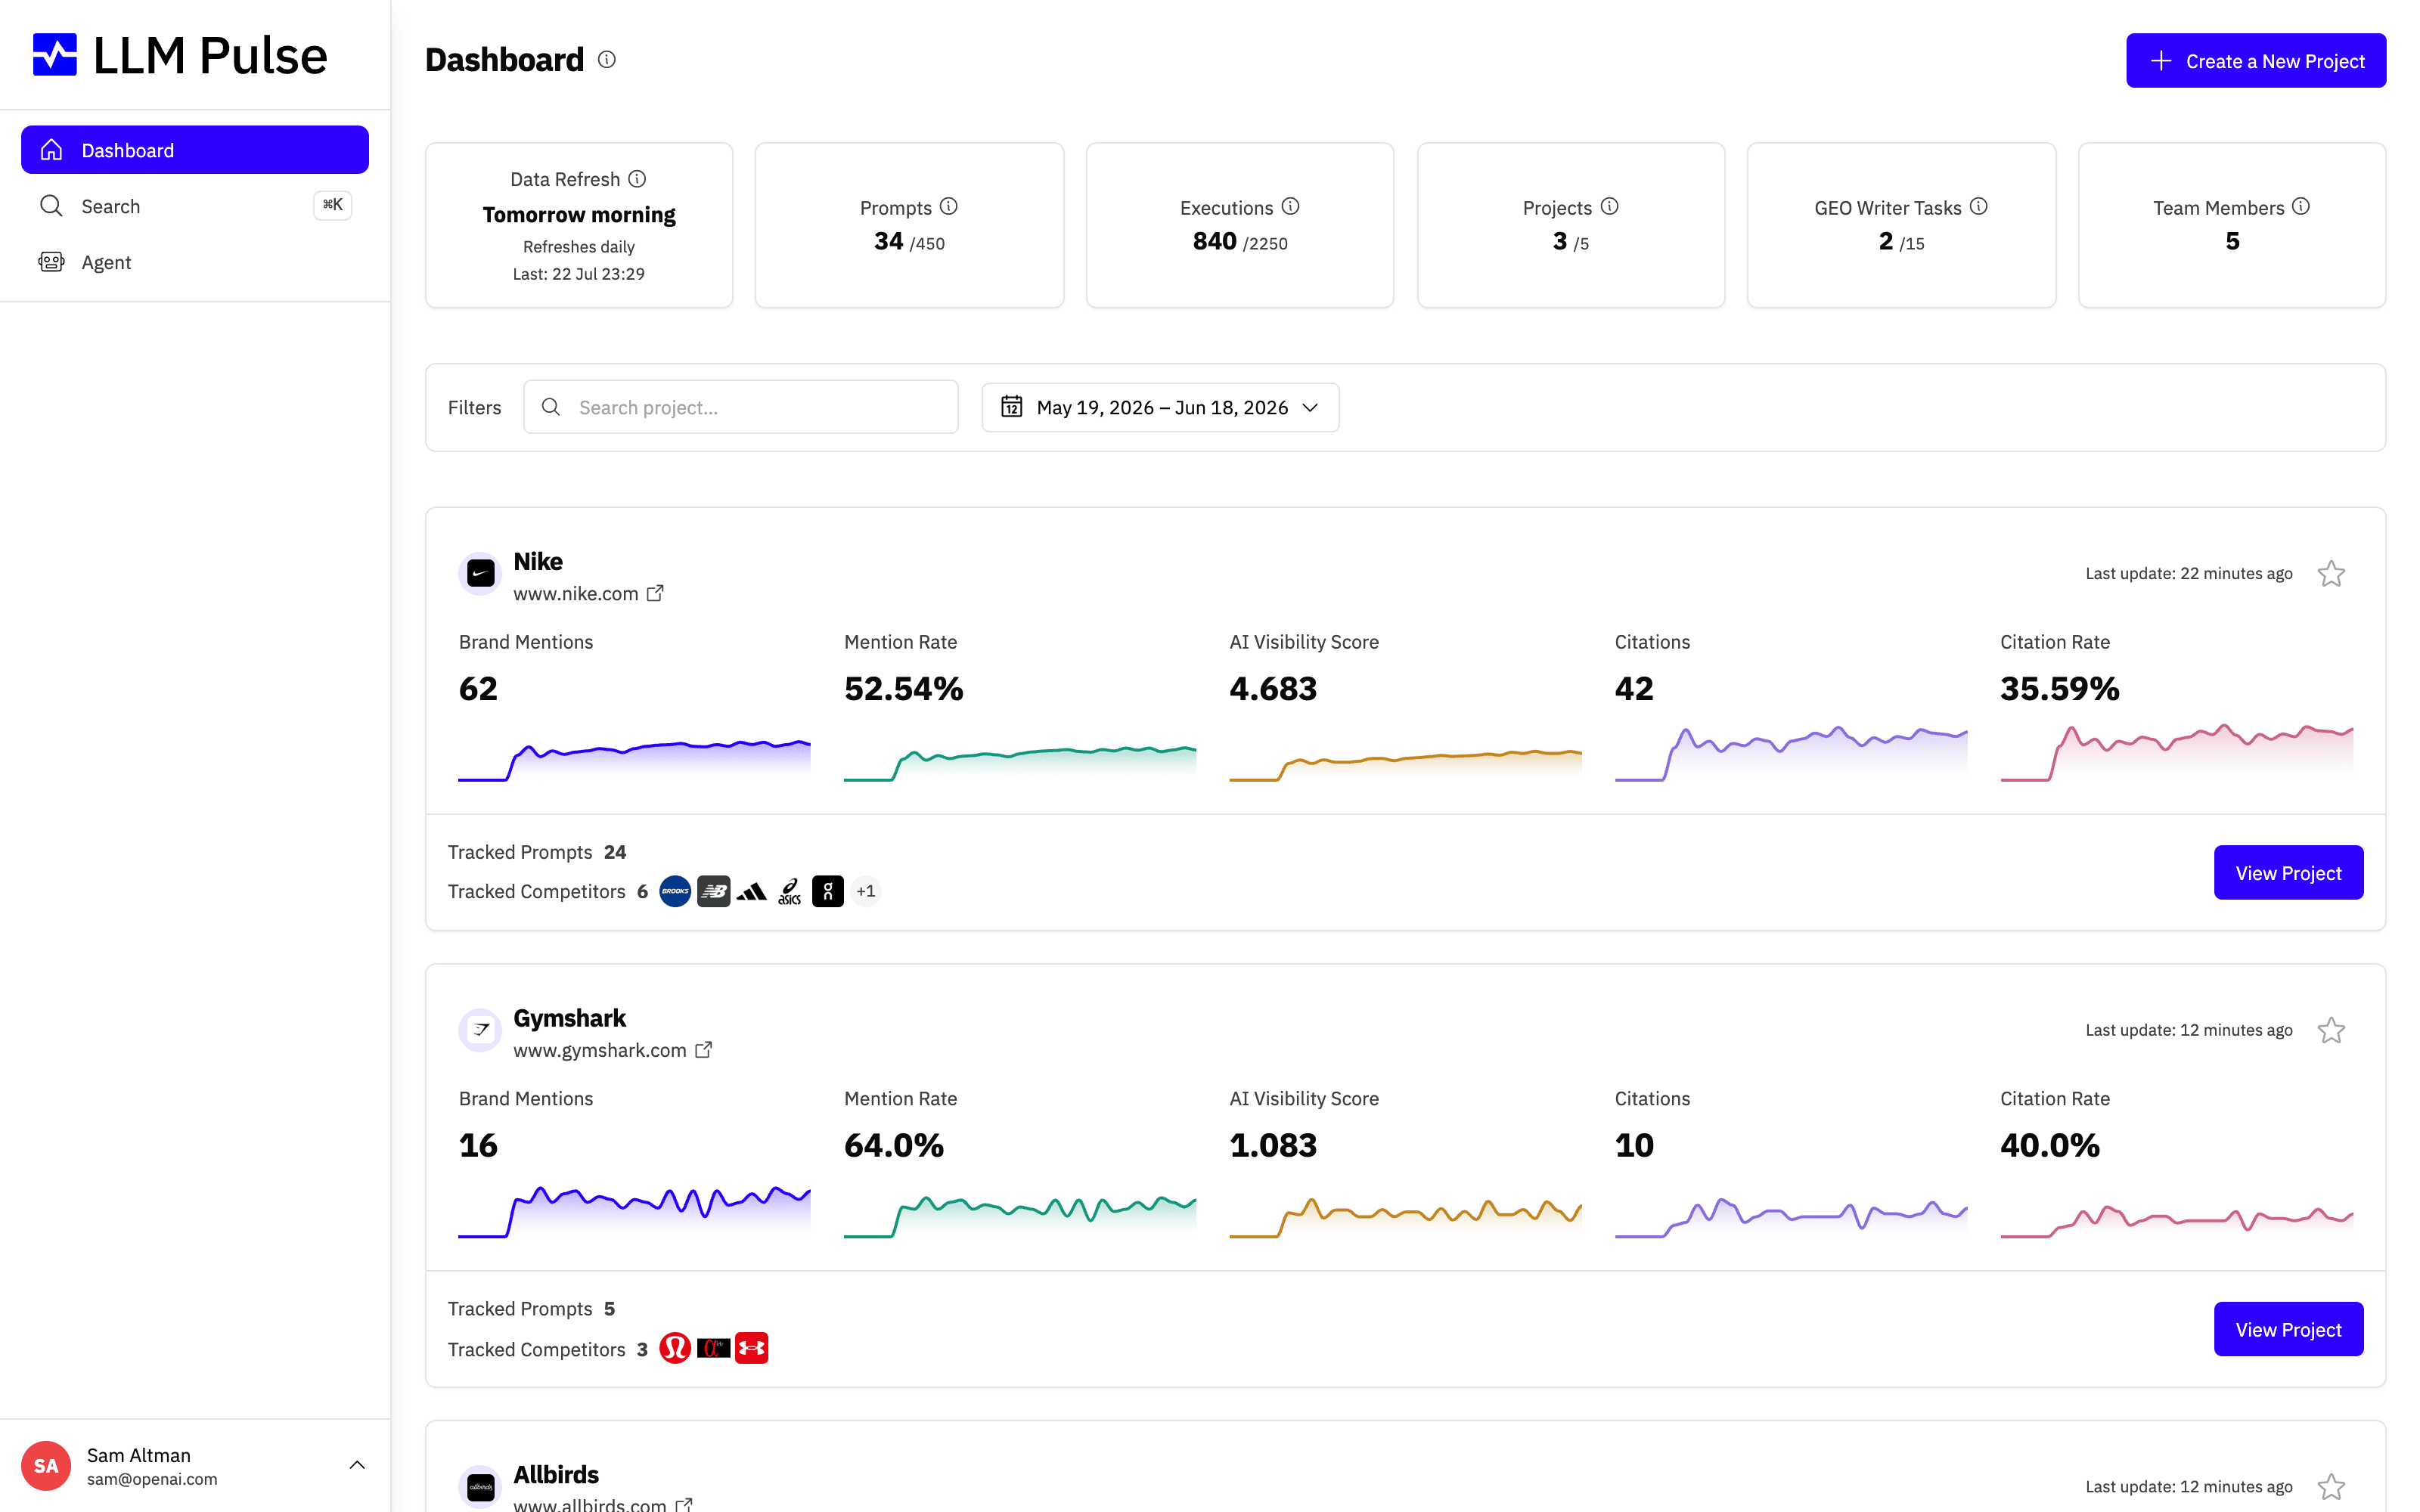Click View Project for Nike
This screenshot has width=2420, height=1512.
2288,873
